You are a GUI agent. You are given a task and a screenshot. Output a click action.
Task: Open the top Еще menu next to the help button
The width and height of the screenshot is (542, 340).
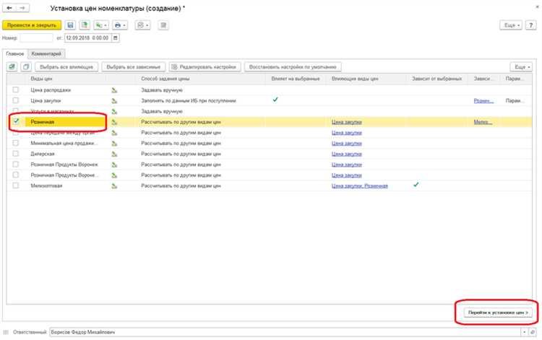coord(511,25)
